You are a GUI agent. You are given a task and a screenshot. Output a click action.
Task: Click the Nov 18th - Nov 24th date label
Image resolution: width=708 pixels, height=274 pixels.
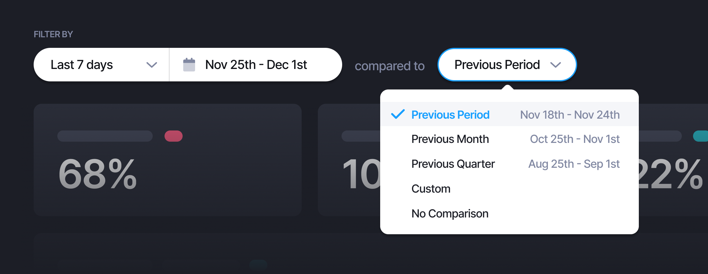pyautogui.click(x=570, y=115)
